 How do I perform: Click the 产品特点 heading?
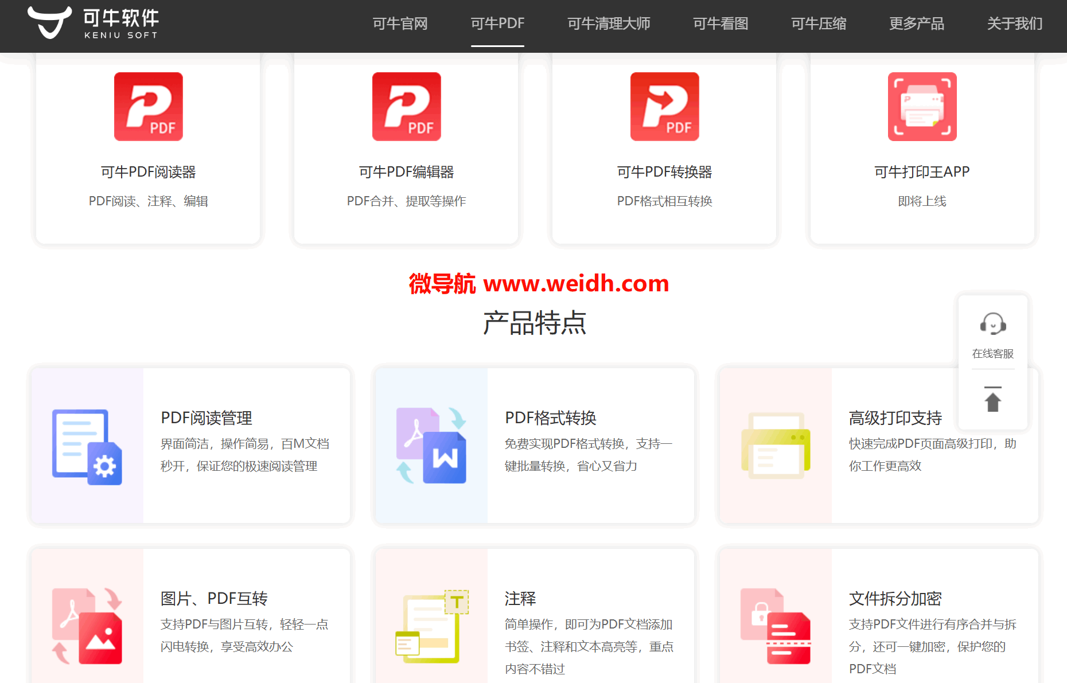pos(535,323)
